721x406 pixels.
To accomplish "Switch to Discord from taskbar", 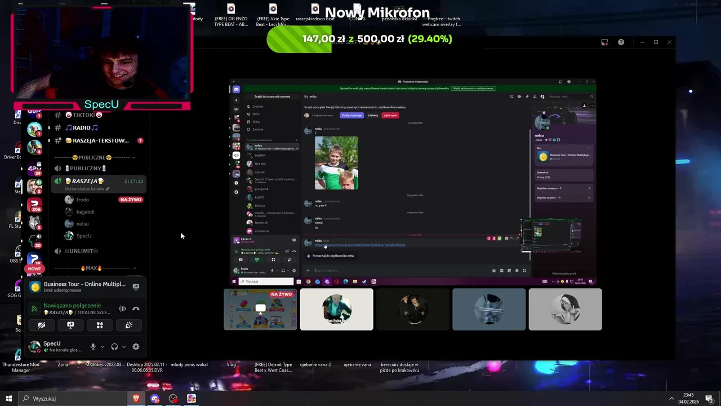I will [155, 399].
